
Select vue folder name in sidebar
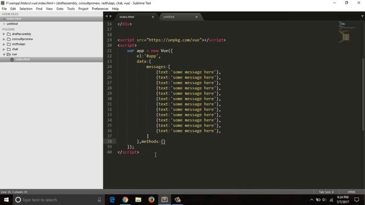click(14, 55)
